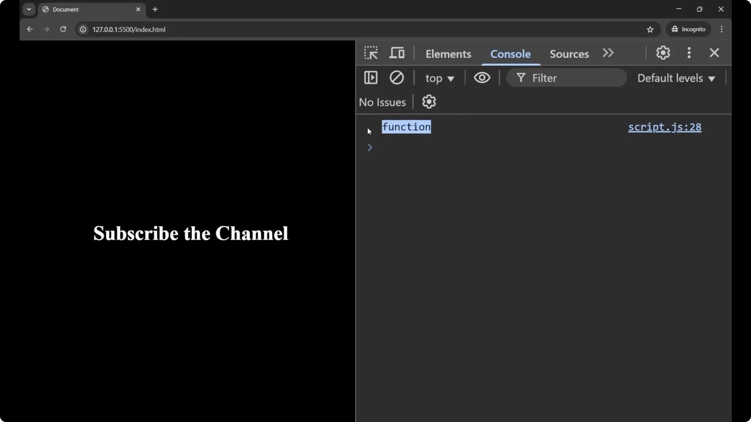The image size is (751, 422).
Task: Expand the Default levels dropdown
Action: pos(676,78)
